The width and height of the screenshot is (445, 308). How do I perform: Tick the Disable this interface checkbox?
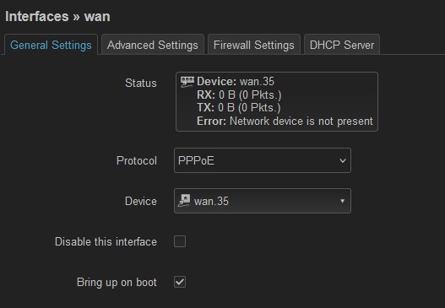pos(180,241)
